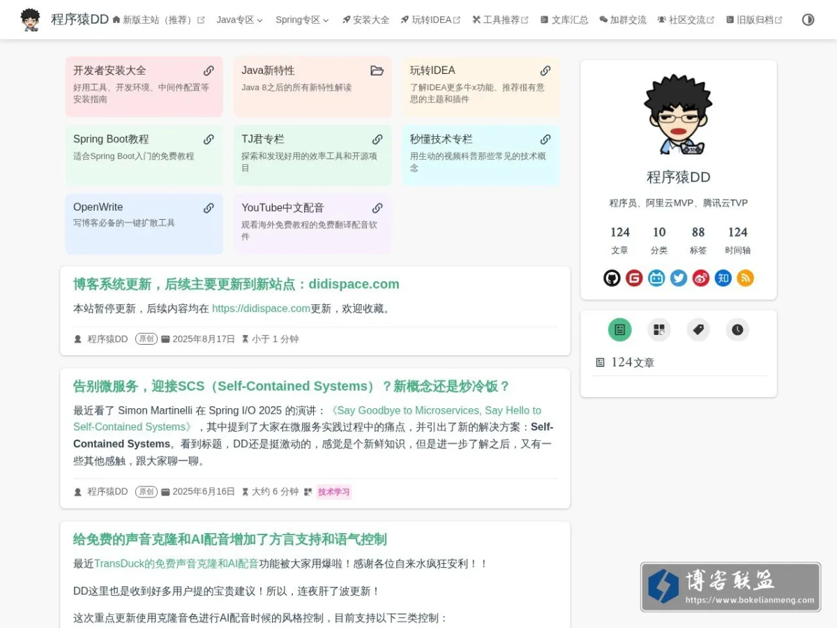837x628 pixels.
Task: Open article 给免费的声音克隆和AI配音增加了方言支持
Action: click(x=230, y=539)
